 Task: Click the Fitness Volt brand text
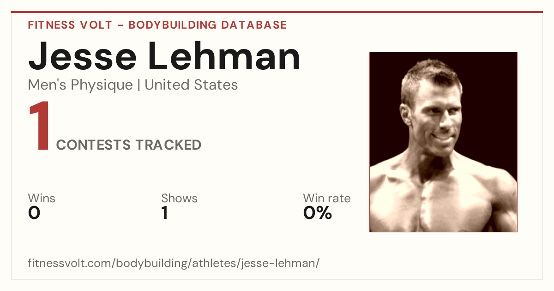point(70,25)
